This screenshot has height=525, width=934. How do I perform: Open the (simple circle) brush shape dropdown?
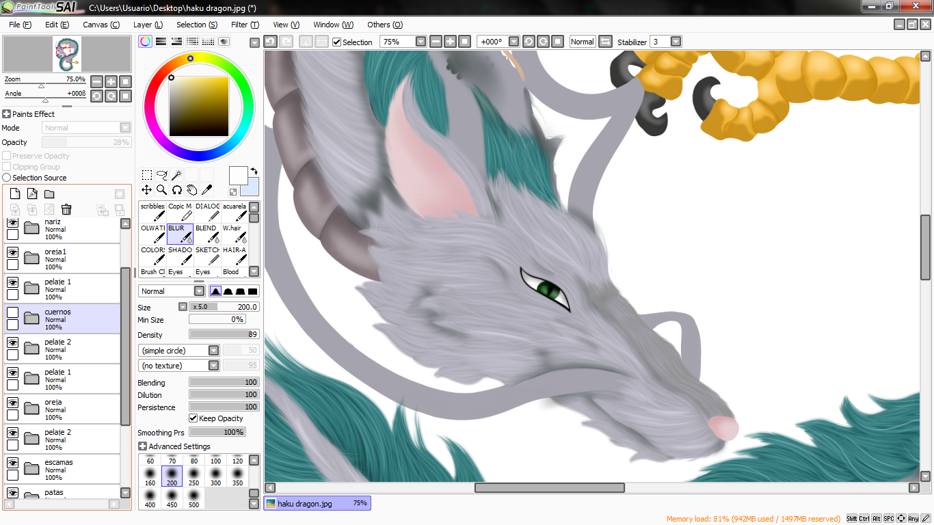214,350
